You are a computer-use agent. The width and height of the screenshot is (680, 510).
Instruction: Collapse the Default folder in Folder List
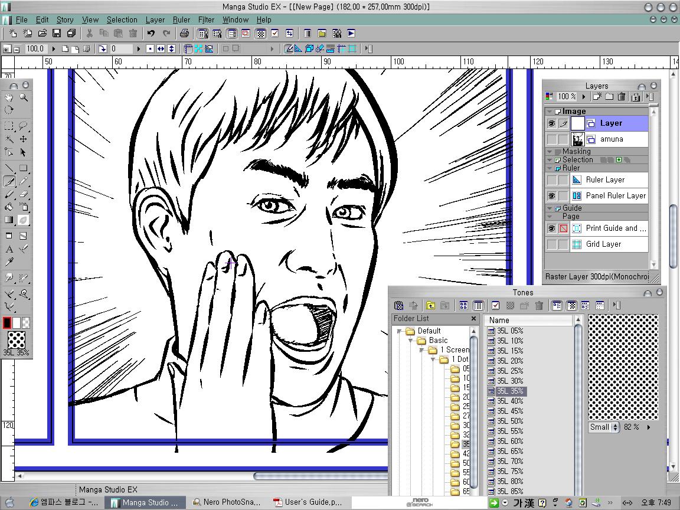click(x=400, y=331)
